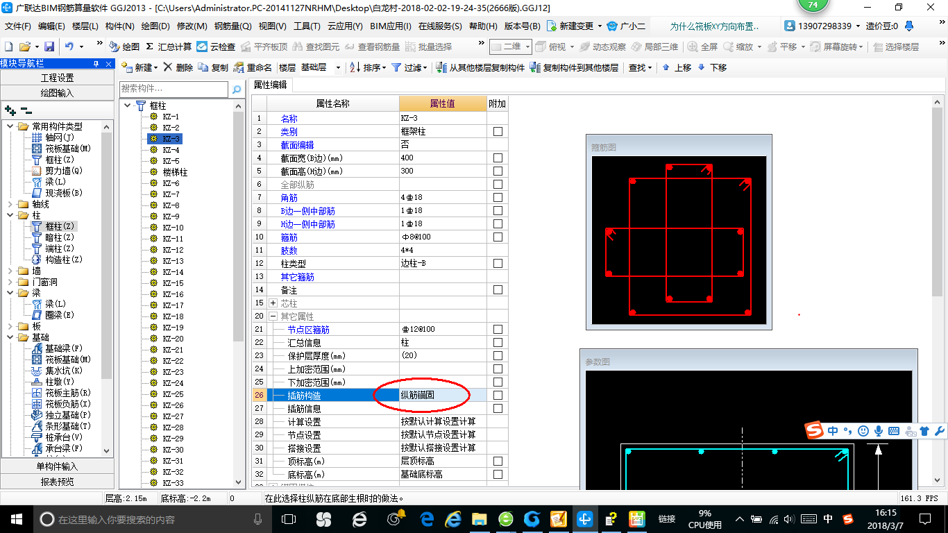Collapse the 基础 tree node
The width and height of the screenshot is (948, 533).
(10, 337)
